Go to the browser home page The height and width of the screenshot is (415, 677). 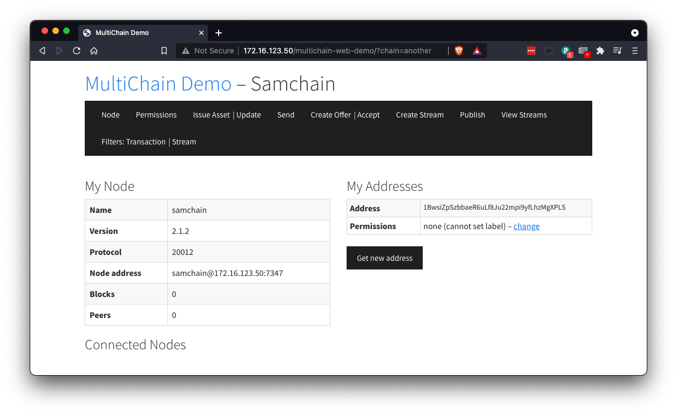point(94,51)
